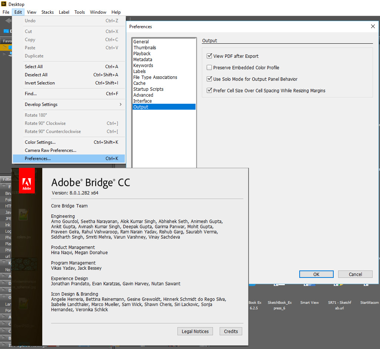Screen dimensions: 380x349
Task: Collapse the filter section above the Lan row
Action: pos(4,297)
